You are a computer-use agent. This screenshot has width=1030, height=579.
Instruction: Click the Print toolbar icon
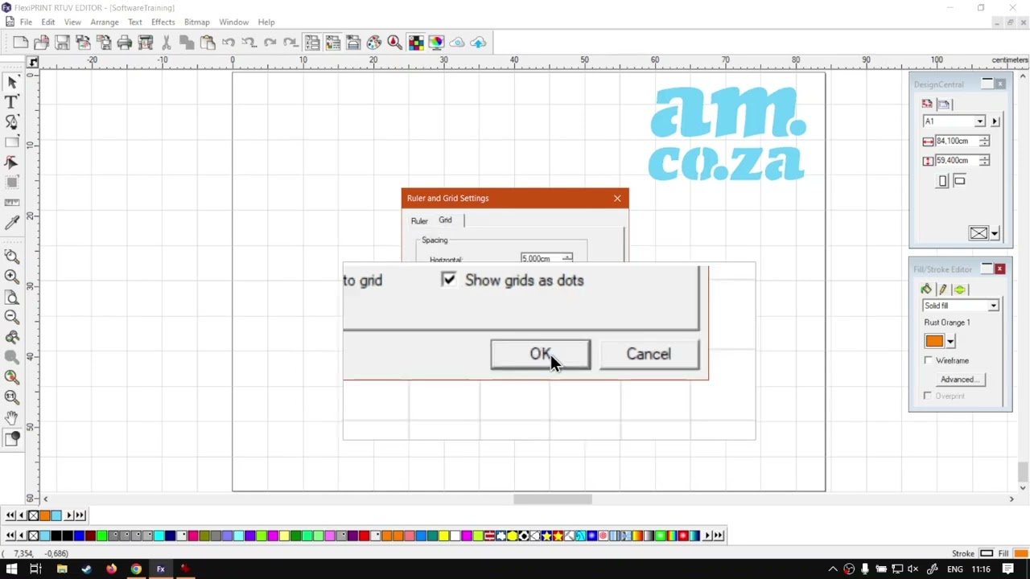tap(125, 43)
